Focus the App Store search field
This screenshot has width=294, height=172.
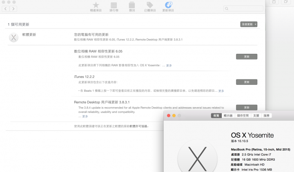tap(243, 9)
